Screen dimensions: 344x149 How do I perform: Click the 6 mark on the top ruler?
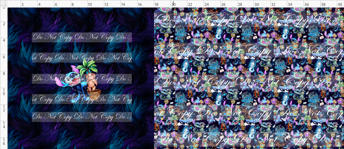pos(56,5)
